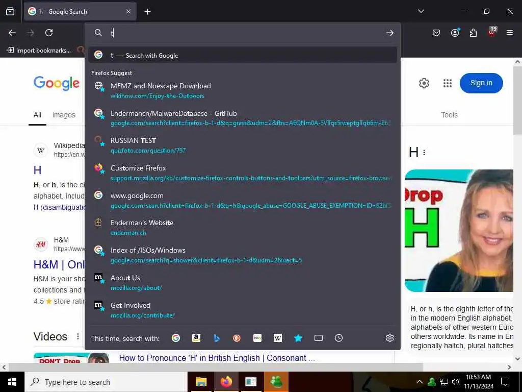Click the Go arrow in address bar
The image size is (522, 392).
[390, 33]
